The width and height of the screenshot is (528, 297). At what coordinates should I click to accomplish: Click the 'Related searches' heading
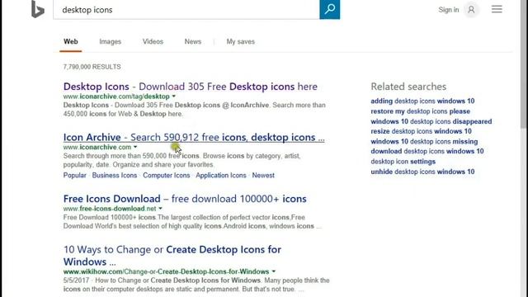[408, 87]
